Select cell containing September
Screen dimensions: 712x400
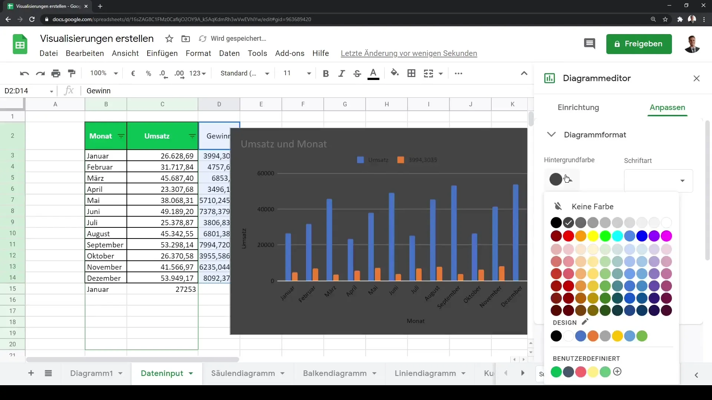pyautogui.click(x=106, y=245)
